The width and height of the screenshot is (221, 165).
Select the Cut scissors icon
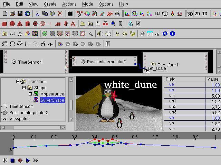pyautogui.click(x=37, y=14)
